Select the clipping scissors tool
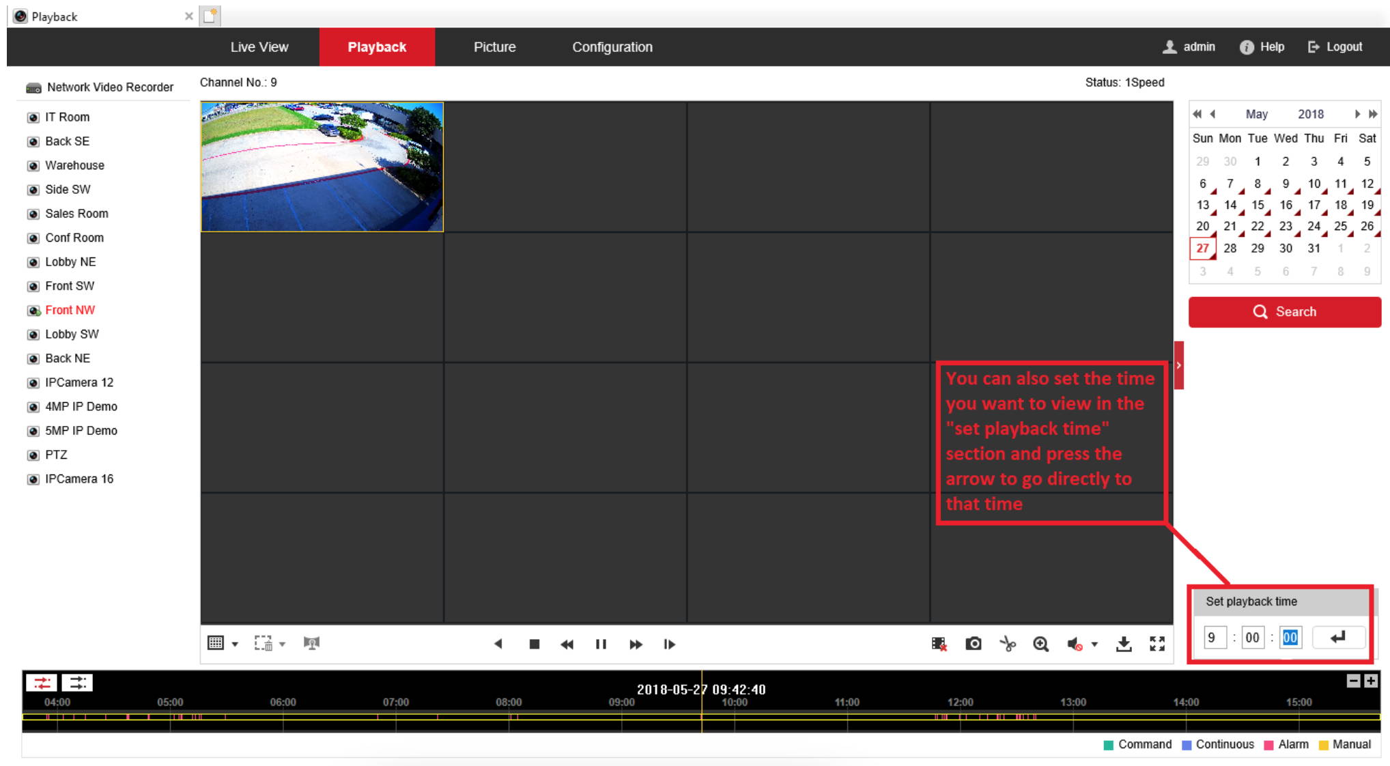This screenshot has height=766, width=1390. pyautogui.click(x=1008, y=644)
